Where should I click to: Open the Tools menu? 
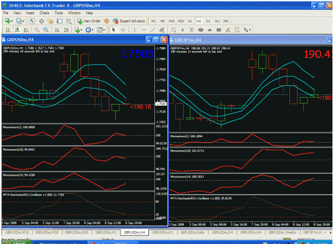point(58,13)
